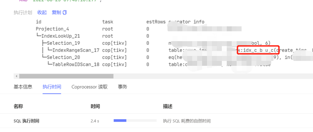This screenshot has width=313, height=132.
Task: Click the 收起 link to collapse plan
Action: pyautogui.click(x=42, y=13)
